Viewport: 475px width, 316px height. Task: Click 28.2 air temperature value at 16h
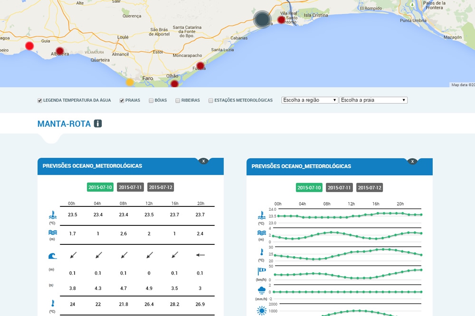174,304
